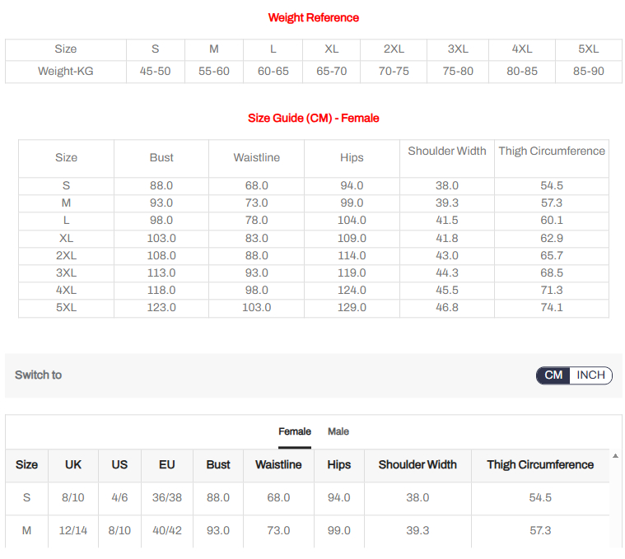625x559 pixels.
Task: Click the UK column header
Action: 73,465
